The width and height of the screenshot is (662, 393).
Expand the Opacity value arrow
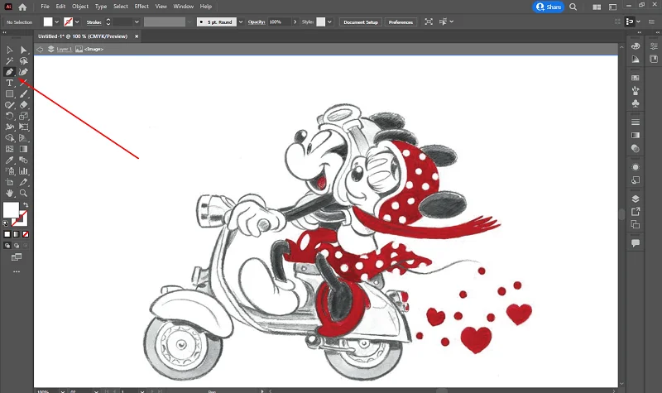[295, 22]
